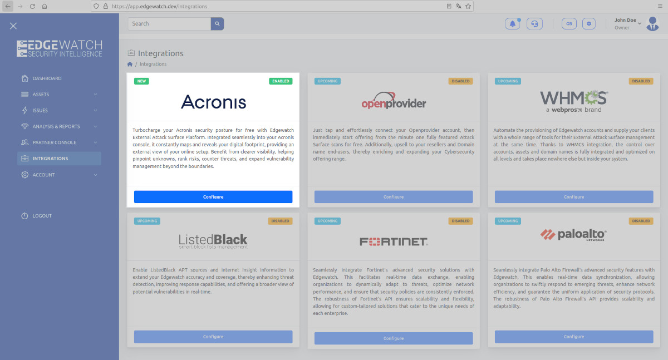Viewport: 668px width, 360px height.
Task: Reload the page in the browser
Action: click(32, 6)
